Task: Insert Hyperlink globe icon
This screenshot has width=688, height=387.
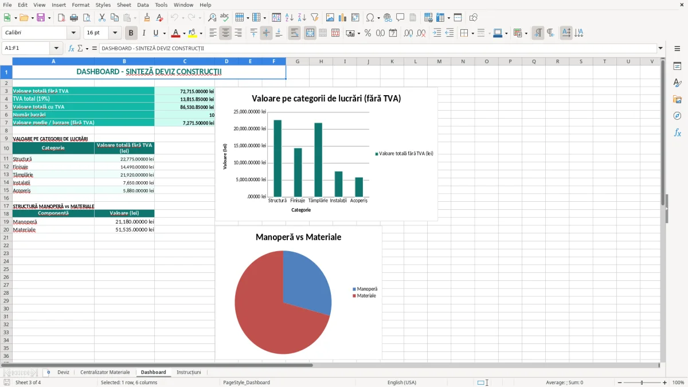Action: [x=388, y=18]
